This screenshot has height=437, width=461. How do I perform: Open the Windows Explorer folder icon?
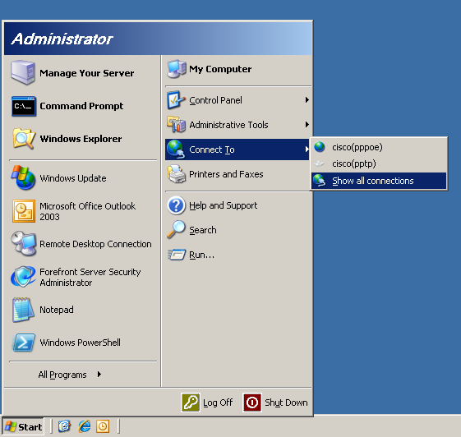pos(24,139)
